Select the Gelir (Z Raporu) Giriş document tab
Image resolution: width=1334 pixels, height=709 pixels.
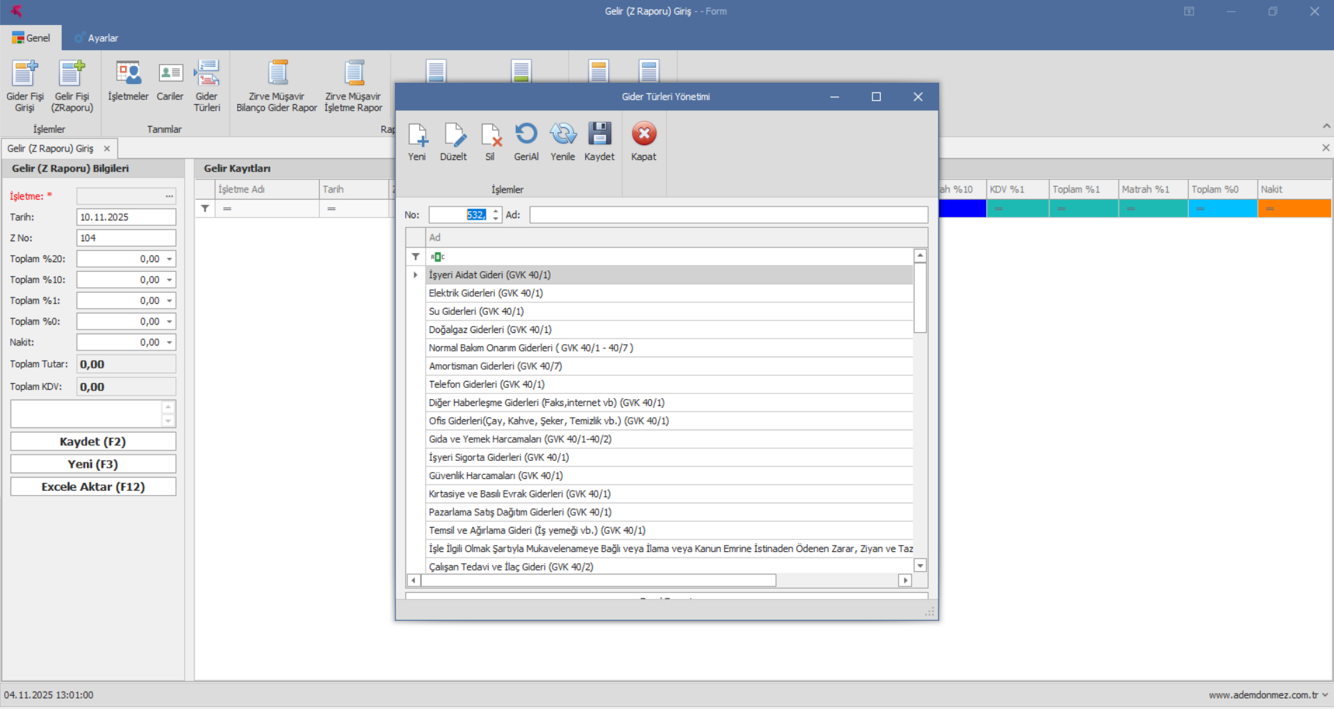(51, 149)
